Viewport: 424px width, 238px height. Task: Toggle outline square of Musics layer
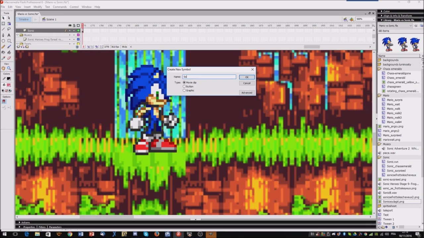[78, 35]
